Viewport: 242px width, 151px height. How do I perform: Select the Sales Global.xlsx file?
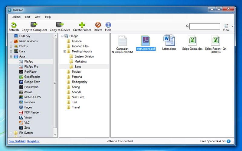tap(192, 42)
